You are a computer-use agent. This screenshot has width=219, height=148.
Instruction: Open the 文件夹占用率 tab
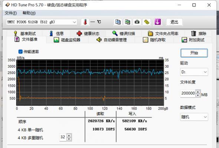pyautogui.click(x=163, y=34)
